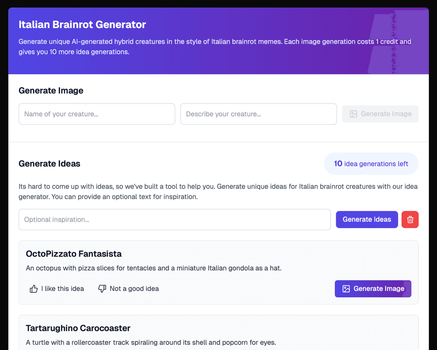
Task: Click the thumbs-up icon on OctoPizzato Fantasista
Action: pos(34,288)
